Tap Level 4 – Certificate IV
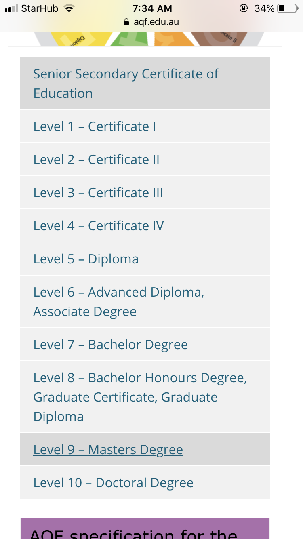 click(x=99, y=226)
